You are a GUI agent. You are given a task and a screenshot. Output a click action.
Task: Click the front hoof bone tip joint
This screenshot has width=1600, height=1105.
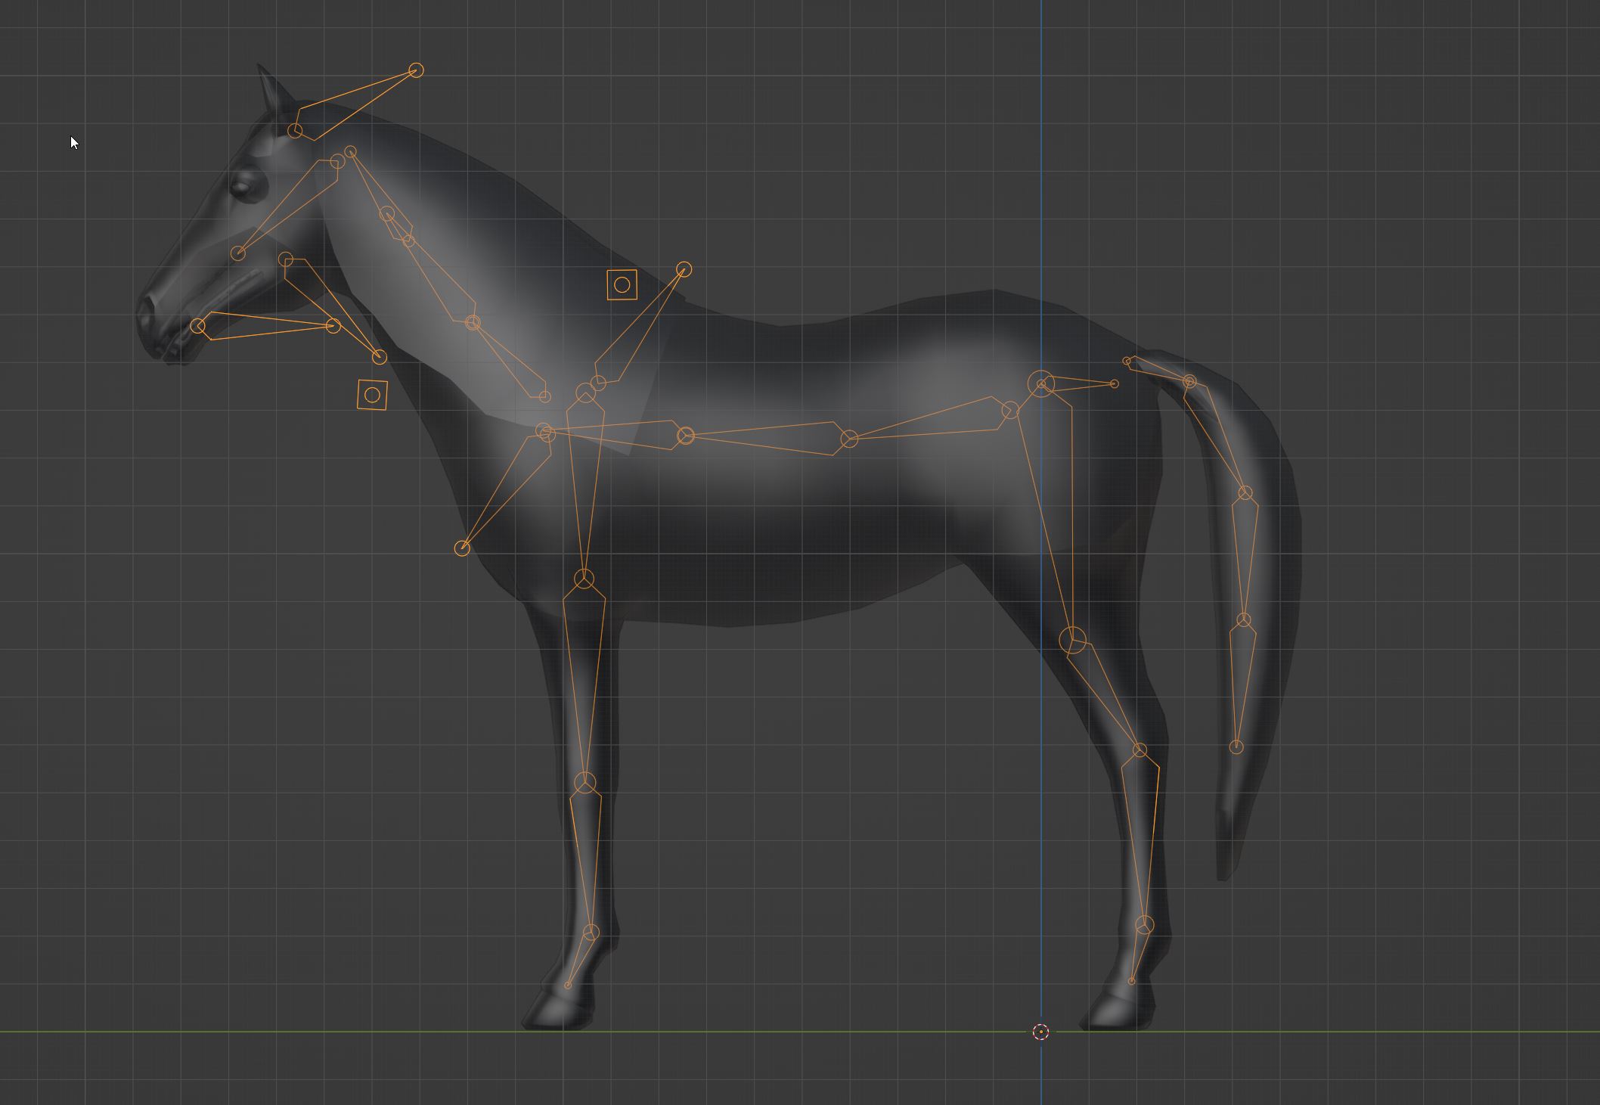[x=568, y=985]
